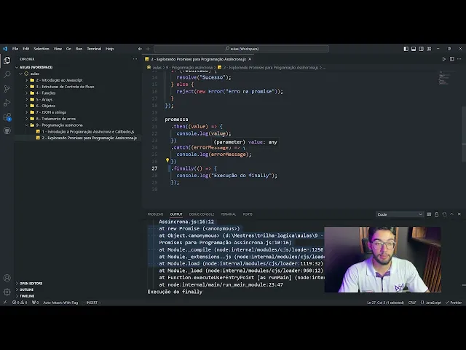
Task: Open the View menu
Action: [x=58, y=49]
